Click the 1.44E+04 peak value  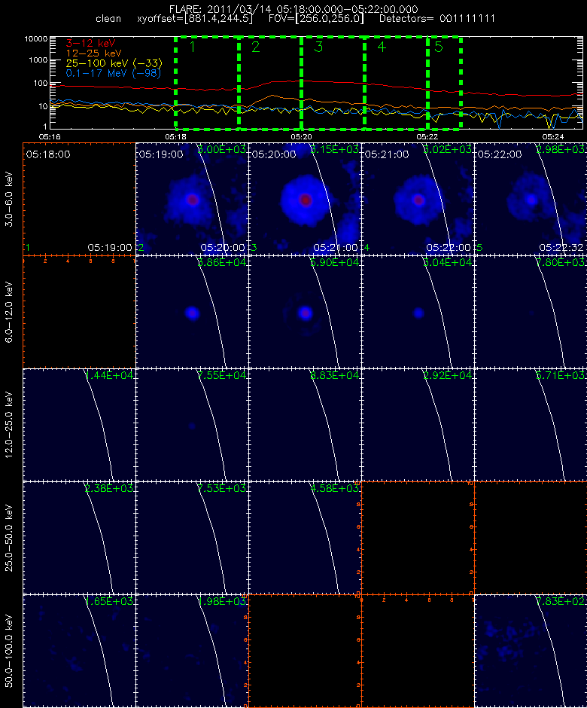pyautogui.click(x=109, y=375)
